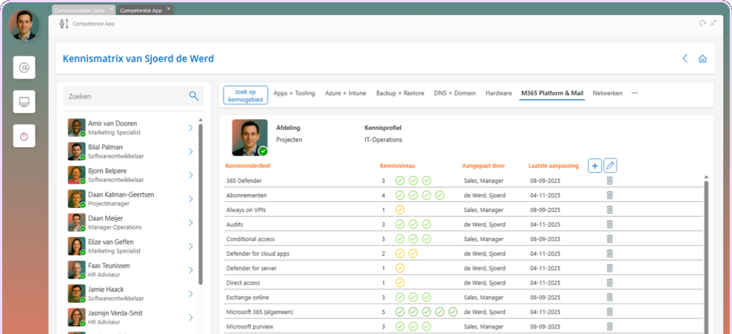
Task: Collapse the view with the shrink arrows icon
Action: tap(714, 23)
